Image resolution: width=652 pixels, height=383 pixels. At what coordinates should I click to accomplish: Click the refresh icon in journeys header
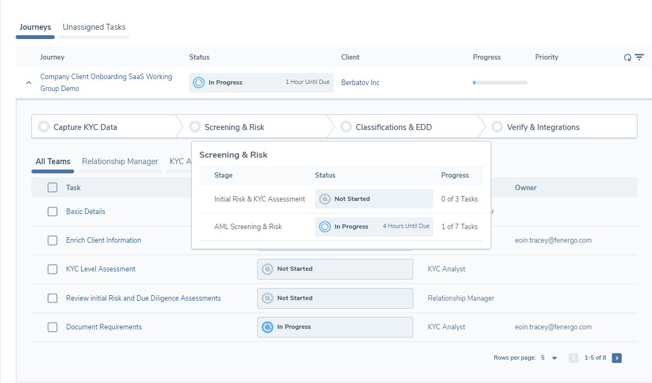click(x=628, y=57)
